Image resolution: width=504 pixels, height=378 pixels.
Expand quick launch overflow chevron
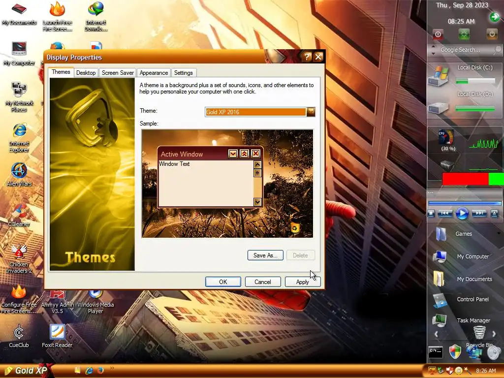click(x=112, y=368)
